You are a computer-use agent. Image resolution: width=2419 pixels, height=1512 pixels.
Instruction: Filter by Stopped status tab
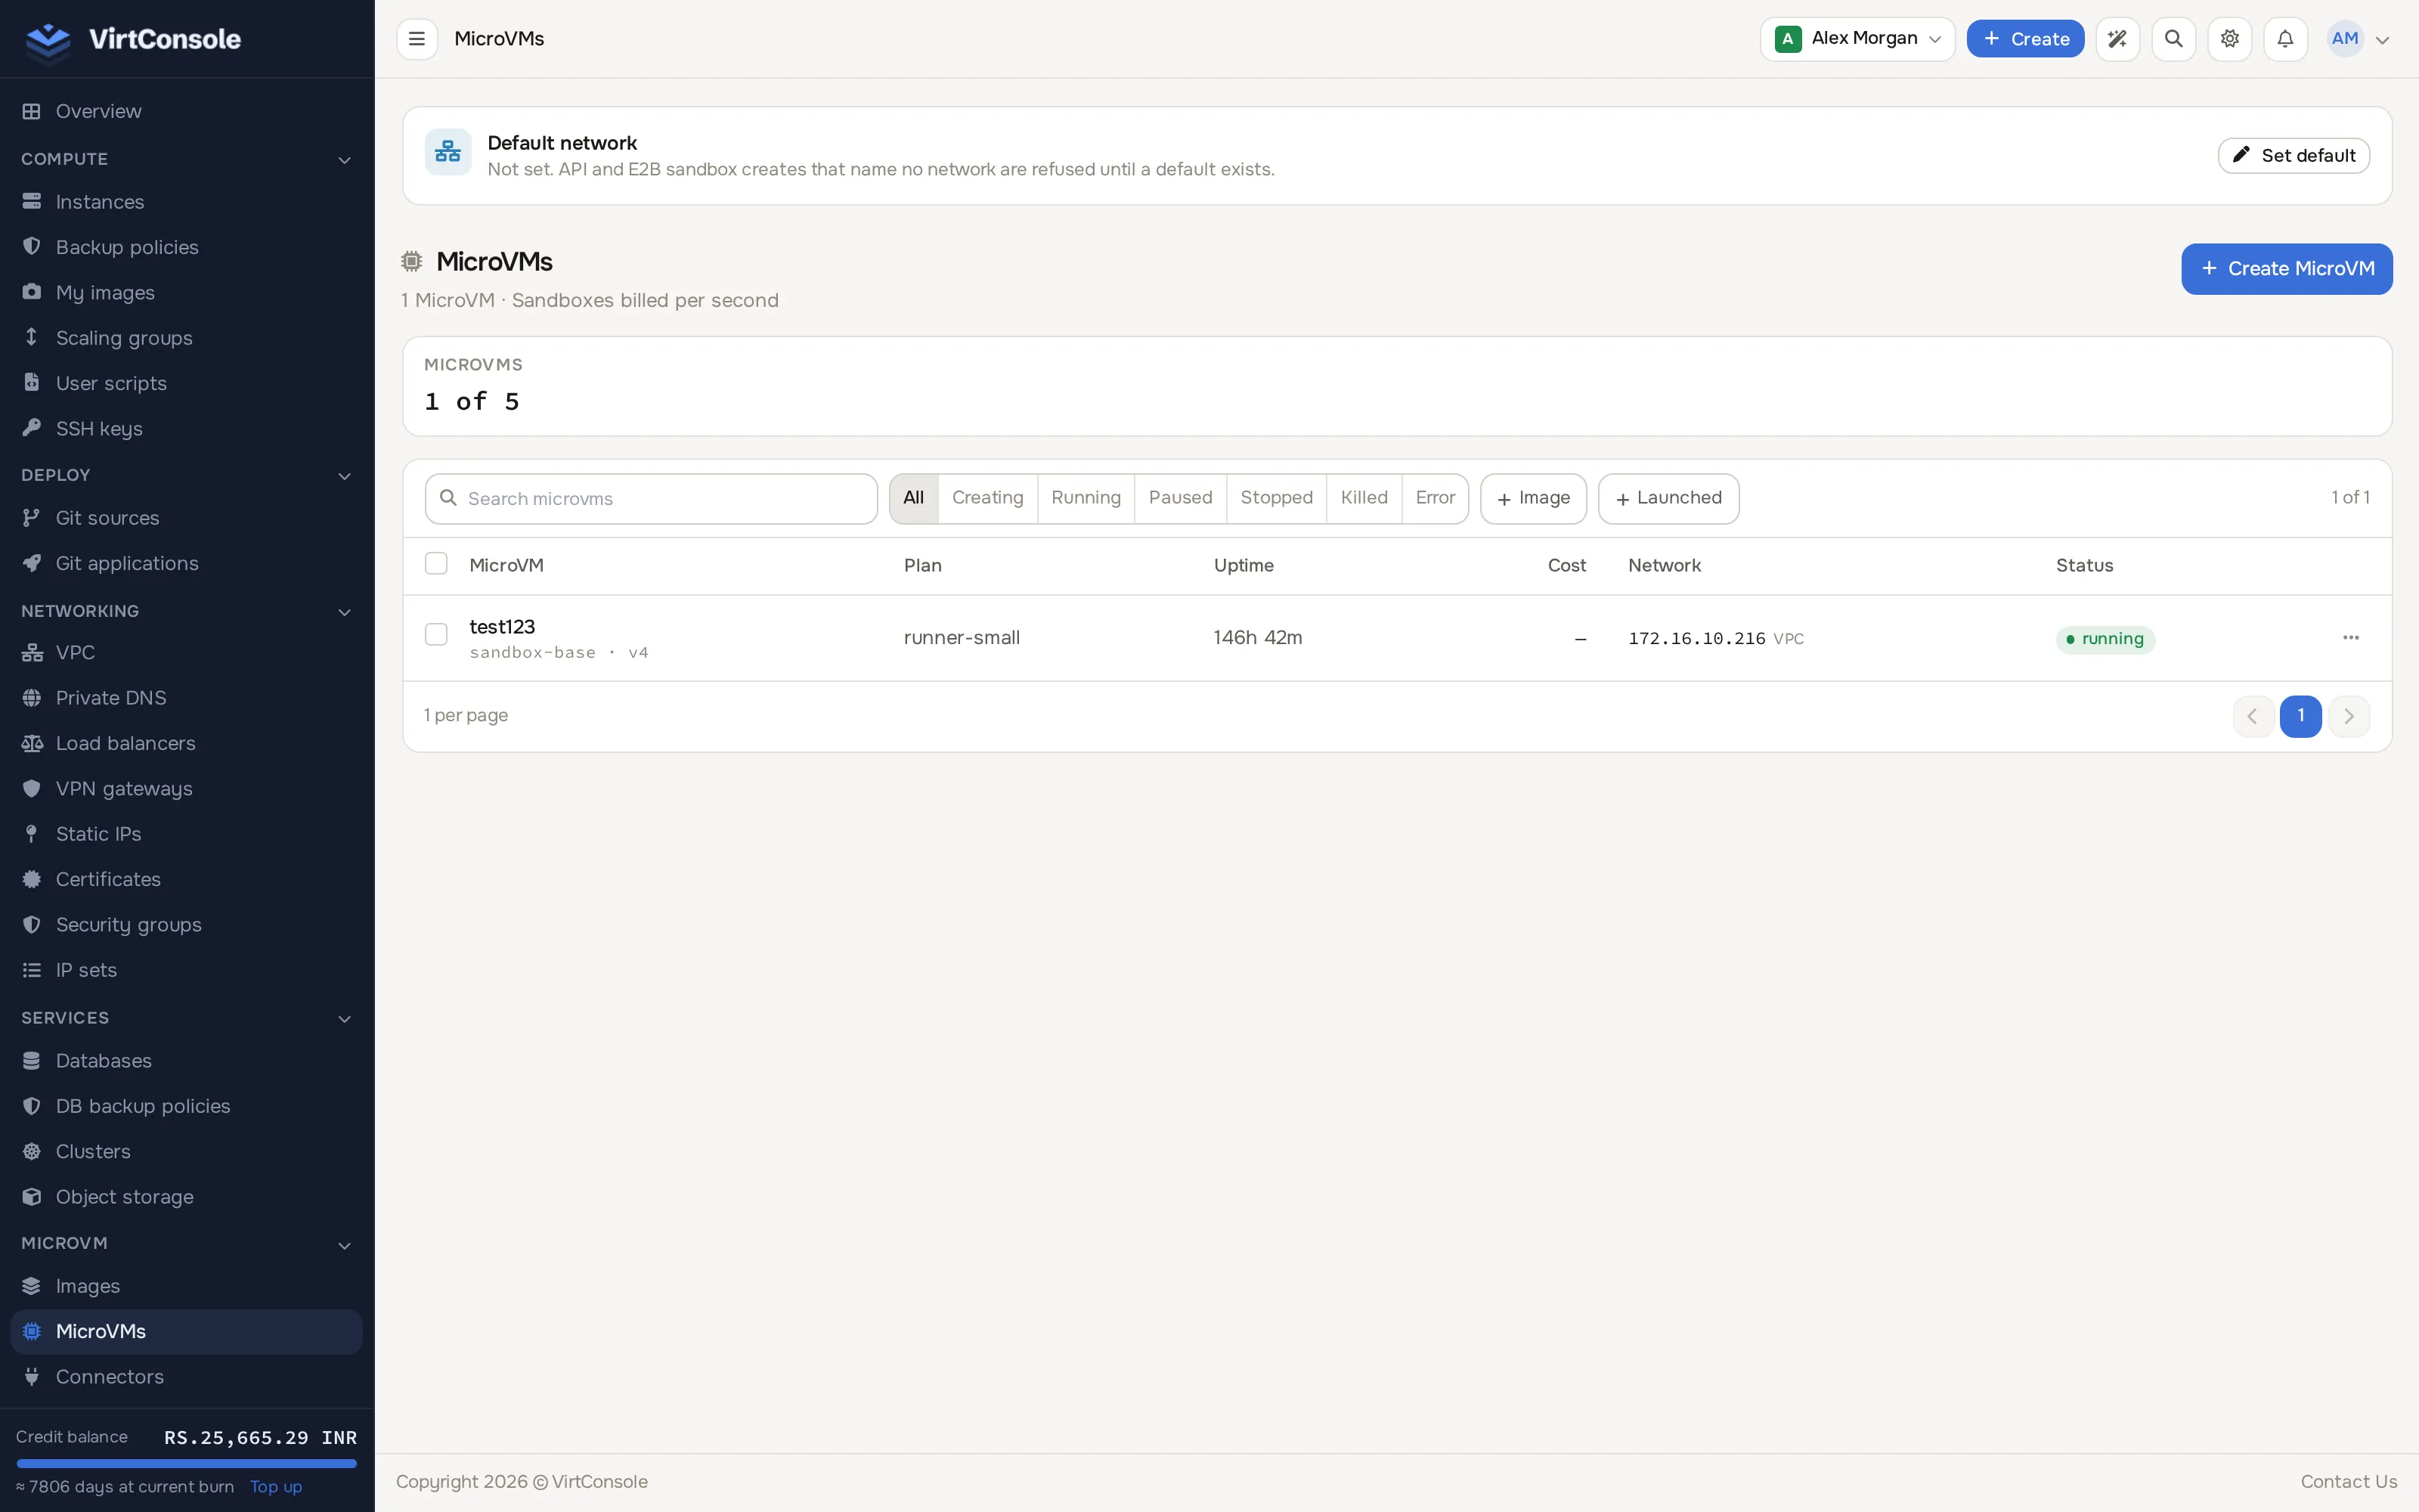pos(1277,498)
